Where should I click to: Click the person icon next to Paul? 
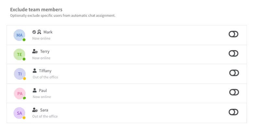pos(35,90)
